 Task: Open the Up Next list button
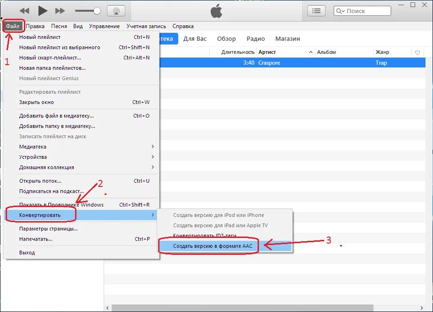tap(316, 11)
